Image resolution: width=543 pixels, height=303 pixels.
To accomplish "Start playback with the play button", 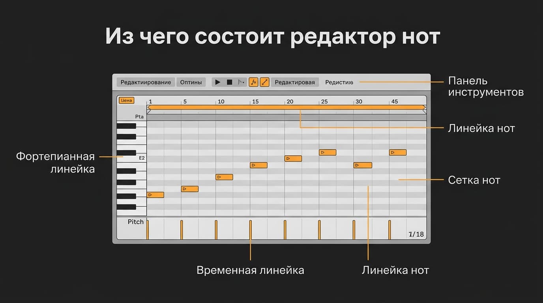I will point(217,82).
